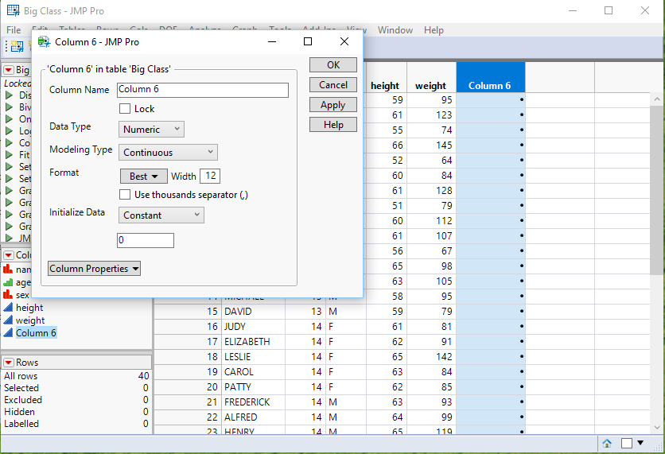This screenshot has width=665, height=454.
Task: Click the nominal icon next to 'nan' column
Action: [8, 269]
